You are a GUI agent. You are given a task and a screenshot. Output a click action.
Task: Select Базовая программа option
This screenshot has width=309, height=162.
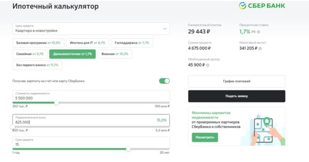[x=38, y=43]
